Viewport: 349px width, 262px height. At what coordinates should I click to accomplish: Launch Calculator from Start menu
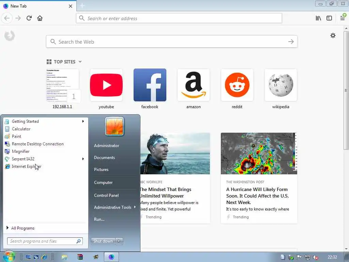(x=45, y=129)
